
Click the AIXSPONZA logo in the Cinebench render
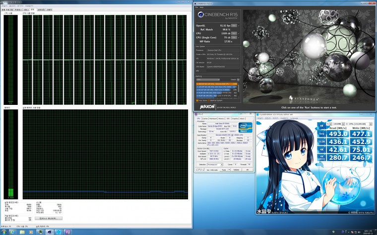[304, 98]
